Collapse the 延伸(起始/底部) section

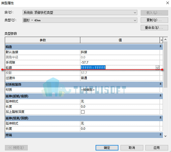coord(160,96)
